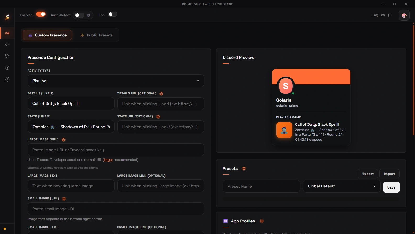Click the Save preset button
The width and height of the screenshot is (415, 234).
click(391, 187)
